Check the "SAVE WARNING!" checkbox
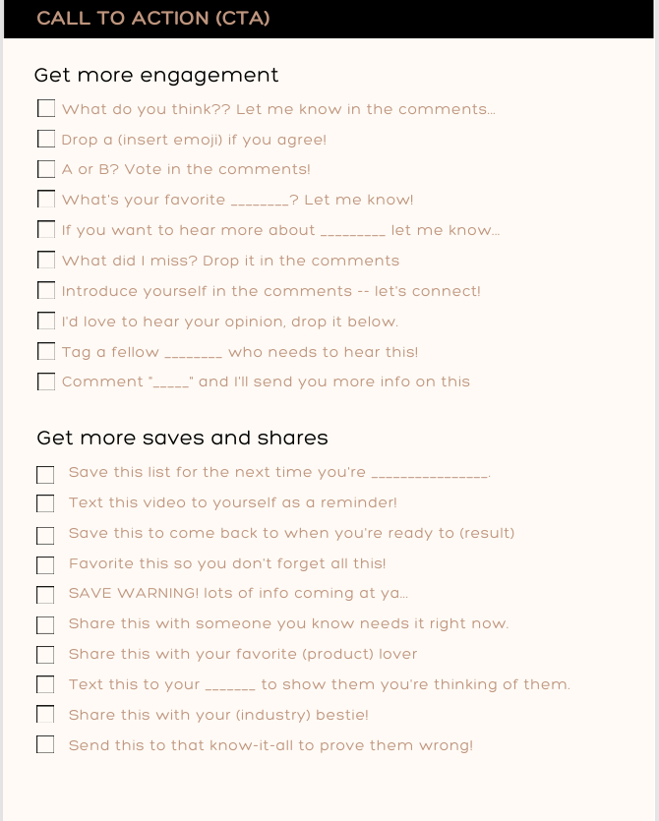 point(45,594)
